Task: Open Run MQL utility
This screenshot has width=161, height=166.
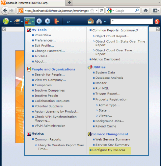Action: [x=102, y=88]
